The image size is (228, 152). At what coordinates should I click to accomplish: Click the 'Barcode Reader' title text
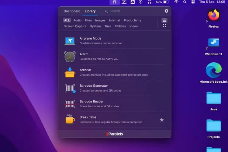[x=92, y=101]
